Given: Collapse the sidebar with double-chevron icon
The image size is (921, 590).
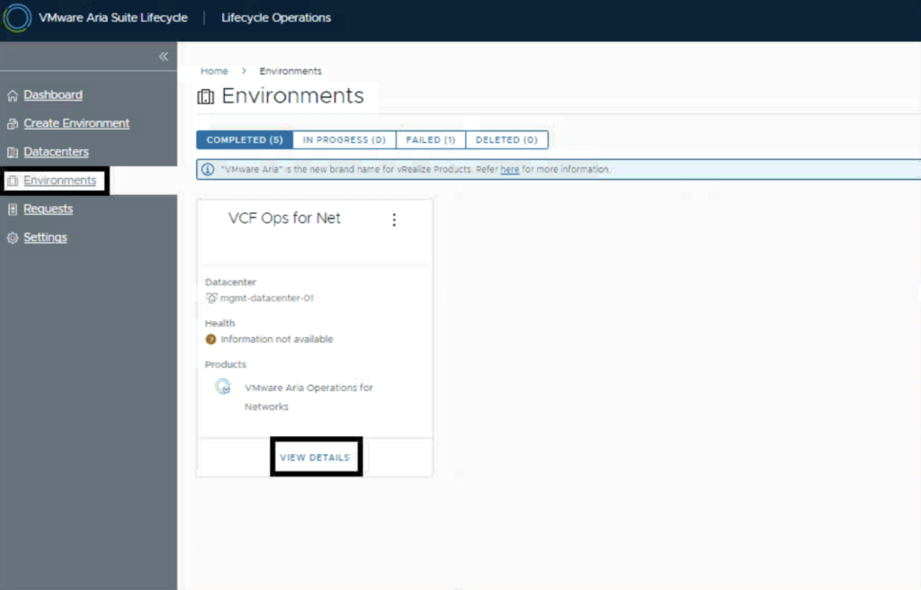Looking at the screenshot, I should 164,57.
